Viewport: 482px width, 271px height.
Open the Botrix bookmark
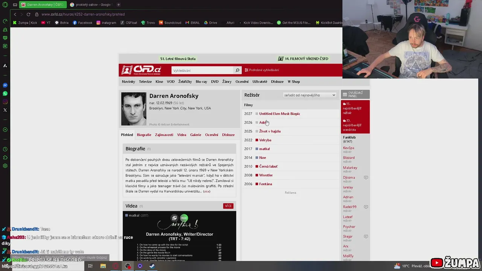(62, 23)
